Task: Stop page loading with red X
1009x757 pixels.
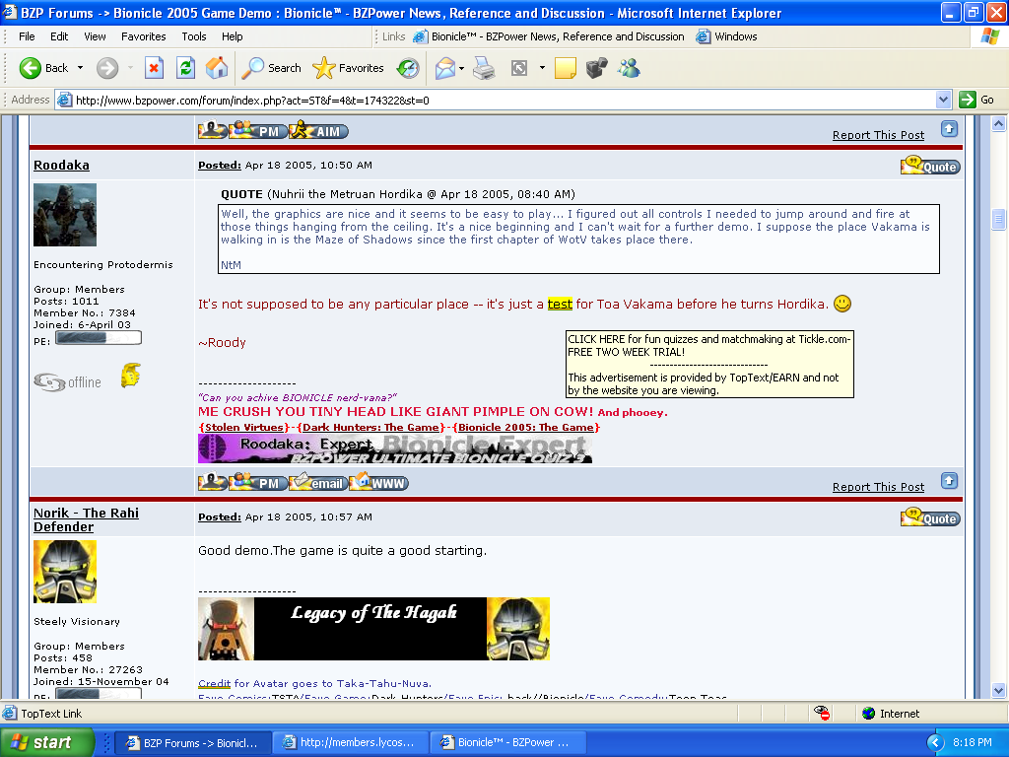Action: [154, 68]
